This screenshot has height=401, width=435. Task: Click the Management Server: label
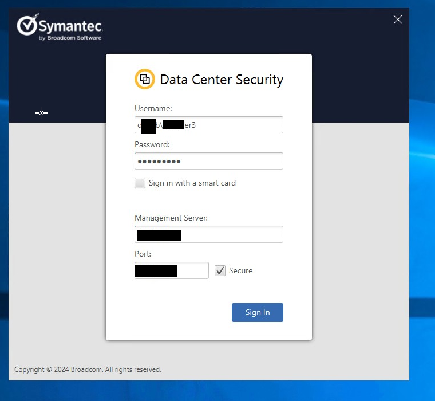pyautogui.click(x=171, y=218)
